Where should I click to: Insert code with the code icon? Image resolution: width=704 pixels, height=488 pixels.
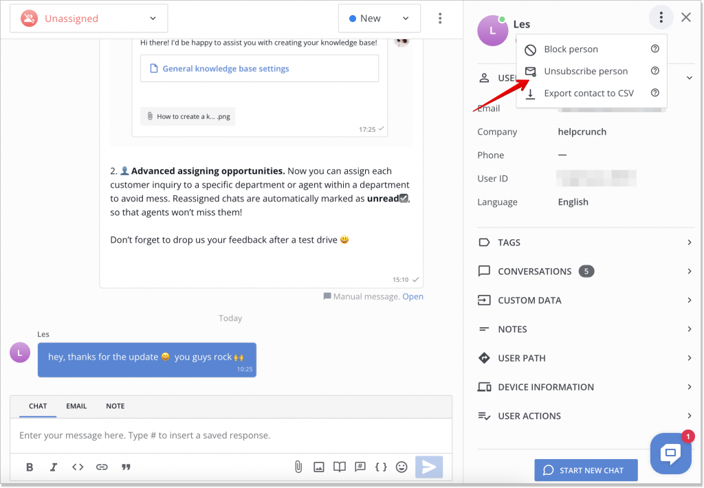tap(78, 467)
